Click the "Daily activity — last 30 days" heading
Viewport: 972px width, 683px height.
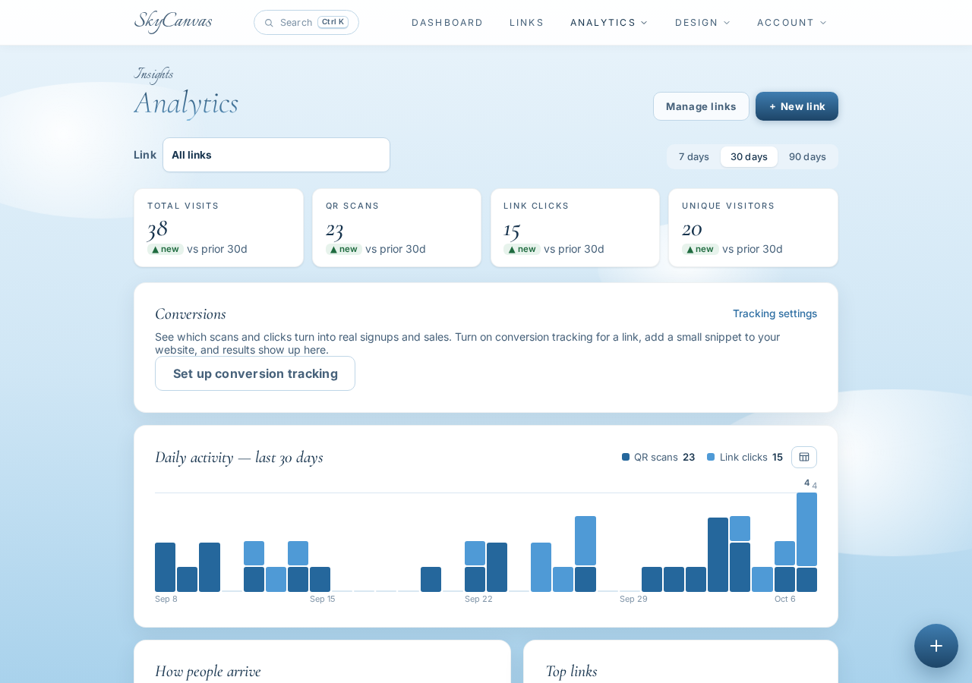(x=239, y=457)
